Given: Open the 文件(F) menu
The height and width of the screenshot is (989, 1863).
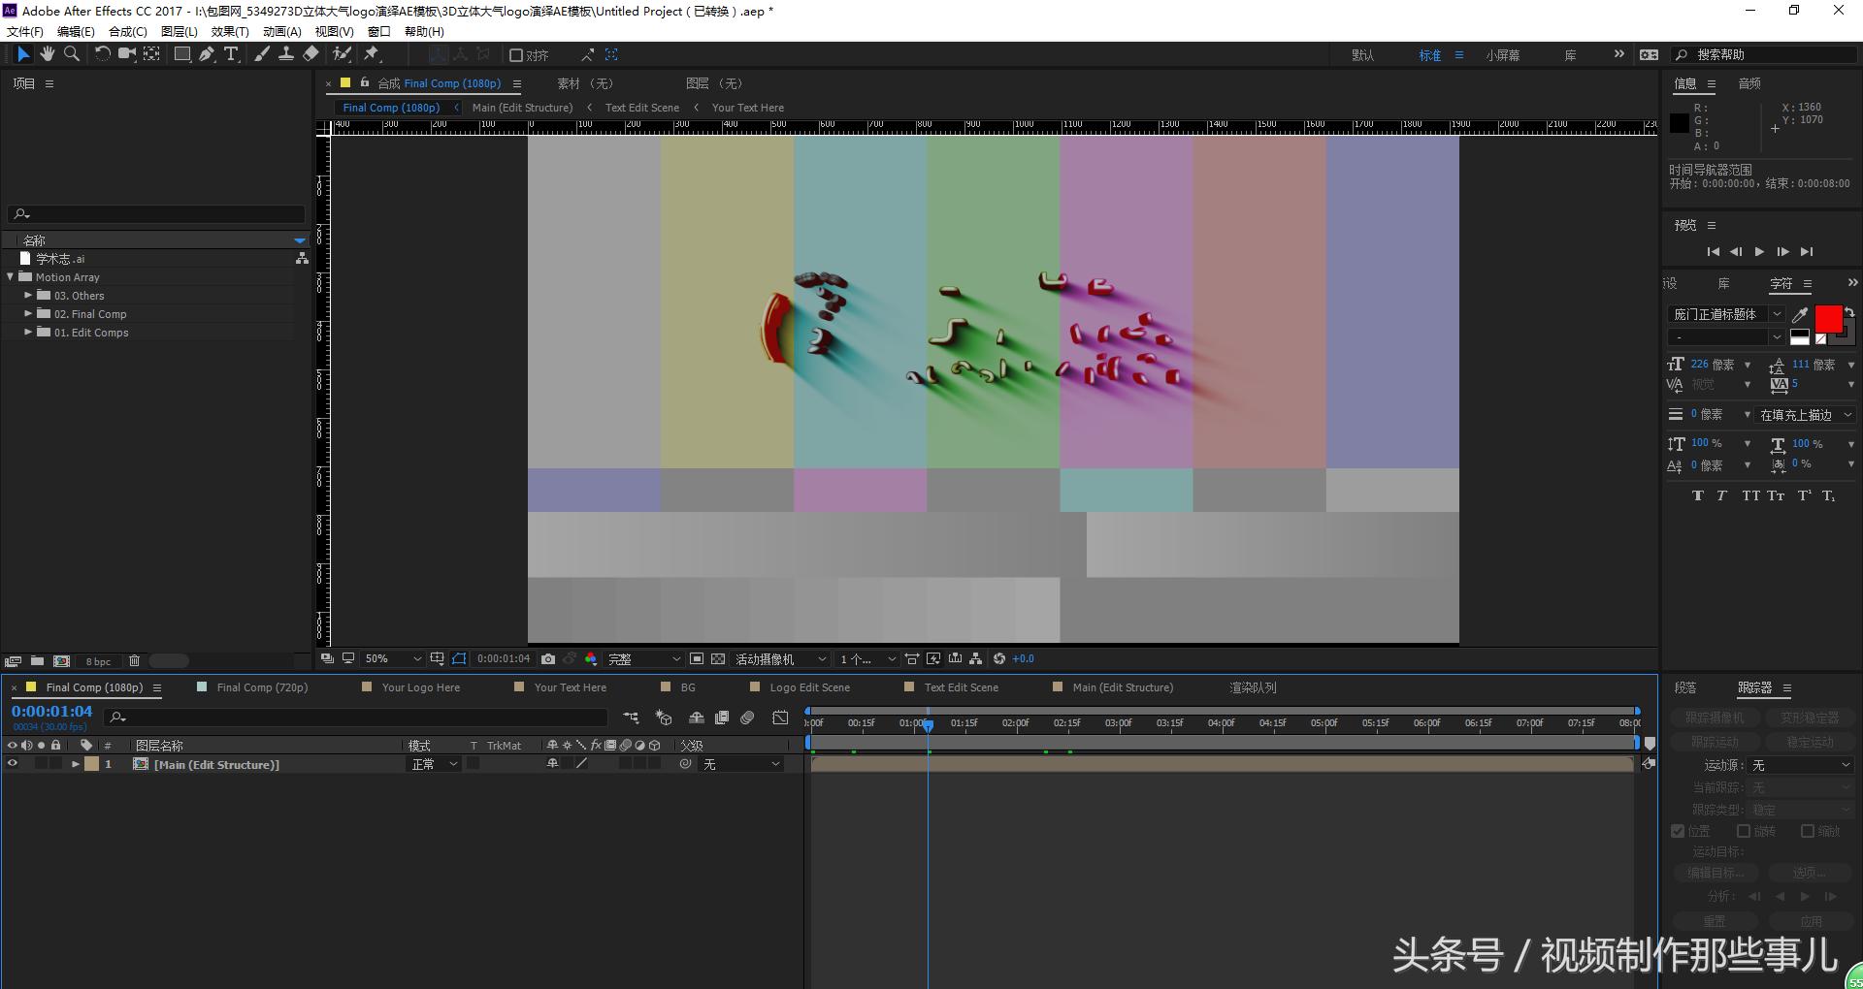Looking at the screenshot, I should tap(25, 31).
